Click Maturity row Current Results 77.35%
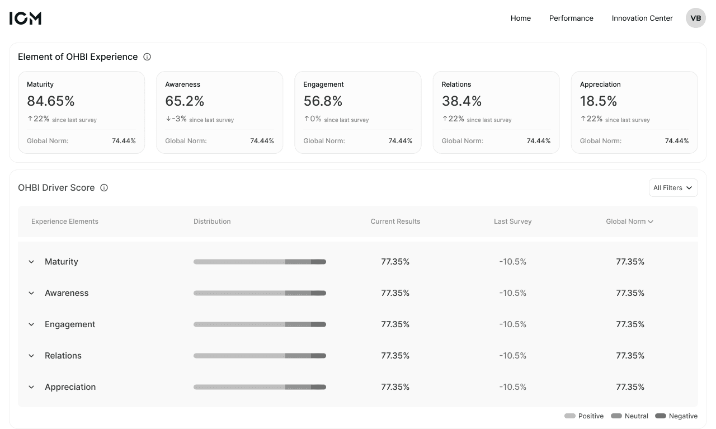Viewport: 716px width, 429px height. pos(395,262)
